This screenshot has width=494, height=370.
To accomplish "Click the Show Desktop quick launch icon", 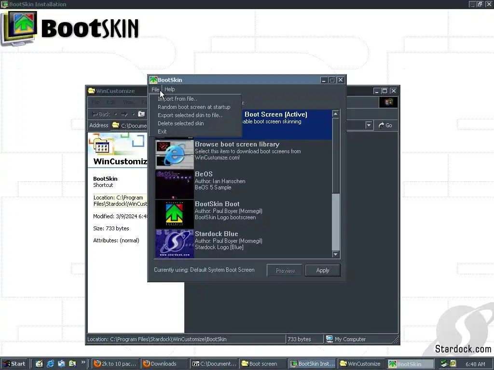I will pos(39,364).
